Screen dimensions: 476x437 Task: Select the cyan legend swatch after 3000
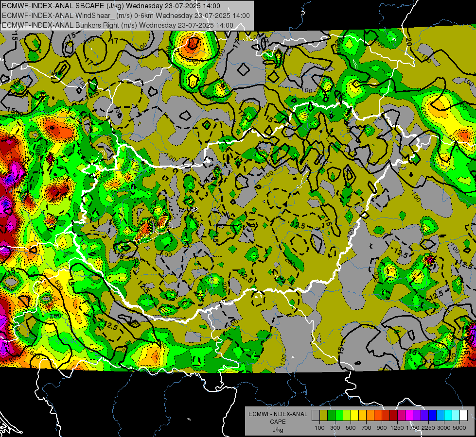coord(448,415)
